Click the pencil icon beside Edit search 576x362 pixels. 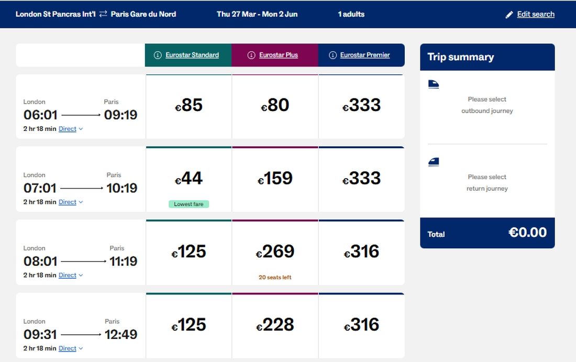tap(509, 15)
